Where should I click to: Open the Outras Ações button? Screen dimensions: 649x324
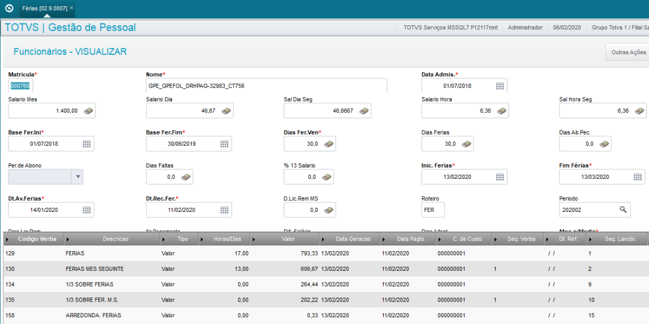coord(628,53)
